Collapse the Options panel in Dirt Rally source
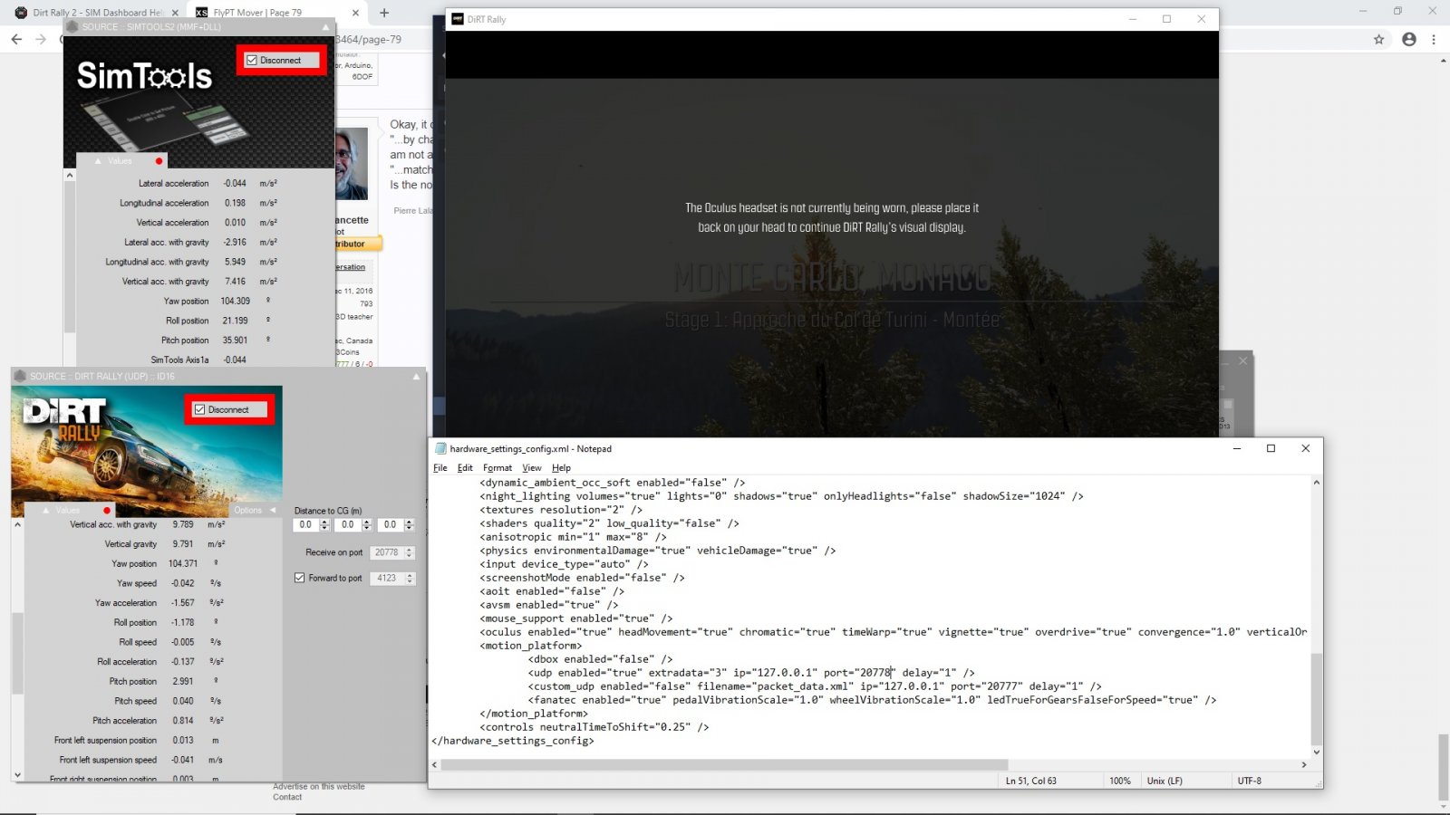The width and height of the screenshot is (1450, 815). [x=272, y=511]
